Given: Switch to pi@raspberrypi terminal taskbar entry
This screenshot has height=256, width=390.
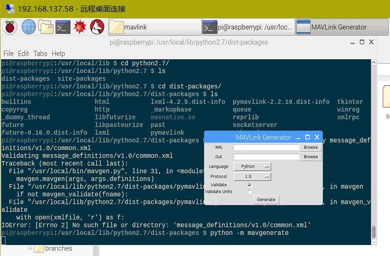Looking at the screenshot, I should 248,27.
